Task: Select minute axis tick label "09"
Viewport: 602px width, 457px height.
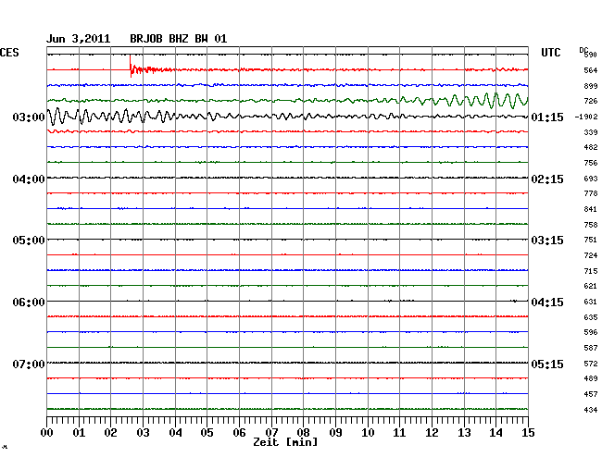Action: 336,433
